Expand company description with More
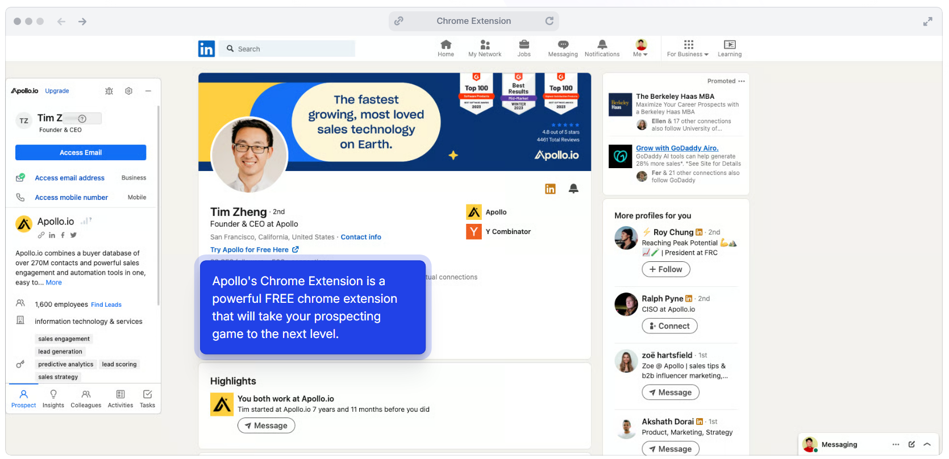This screenshot has height=459, width=949. click(x=54, y=282)
